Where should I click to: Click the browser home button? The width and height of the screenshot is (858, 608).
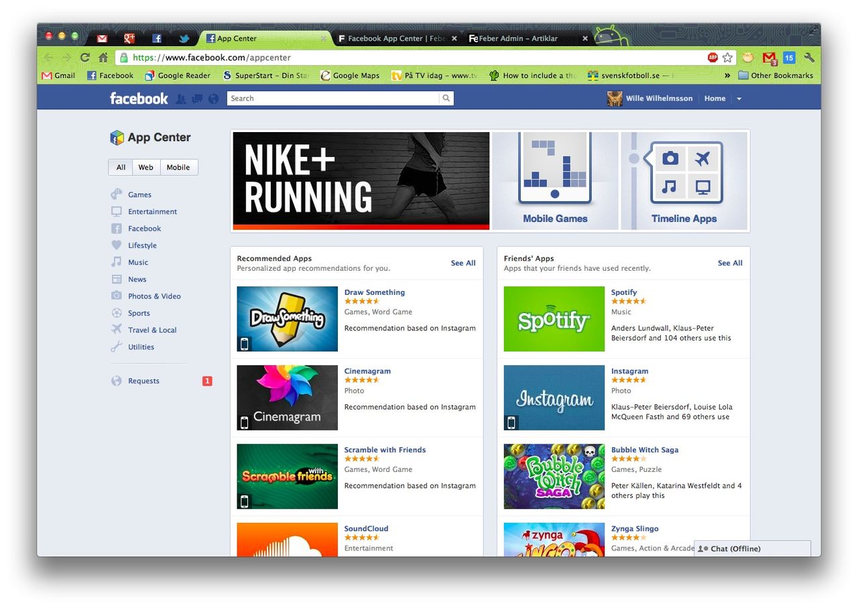(x=103, y=58)
